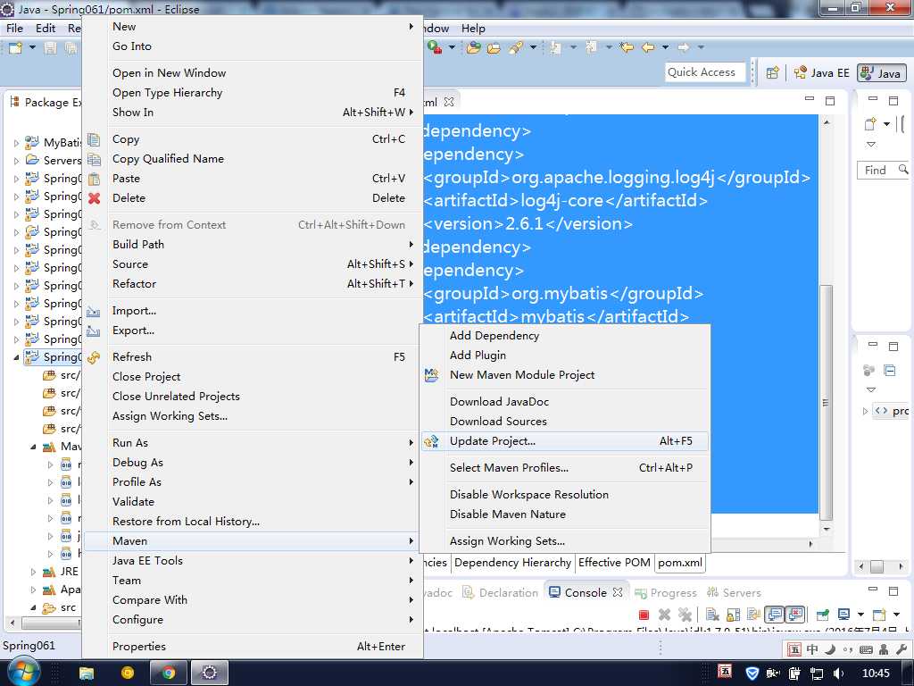Collapse the src folder tree node
The height and width of the screenshot is (686, 914).
coord(33,607)
